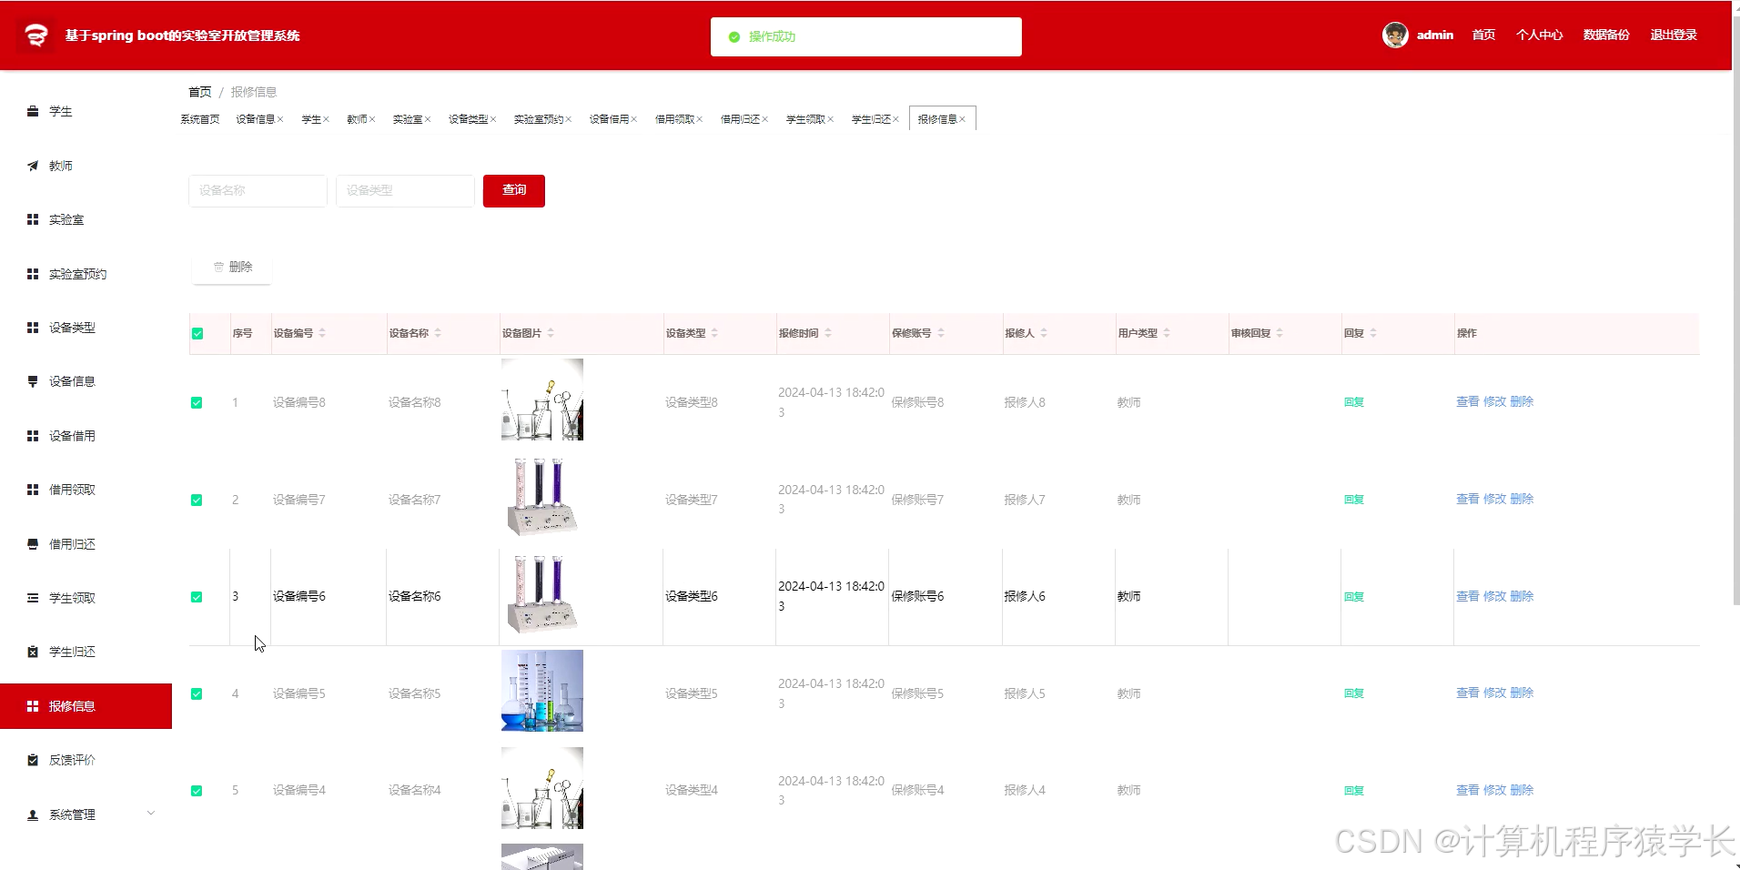Click the 系统管理 user sidebar icon
Viewport: 1740px width, 870px height.
pyautogui.click(x=33, y=814)
